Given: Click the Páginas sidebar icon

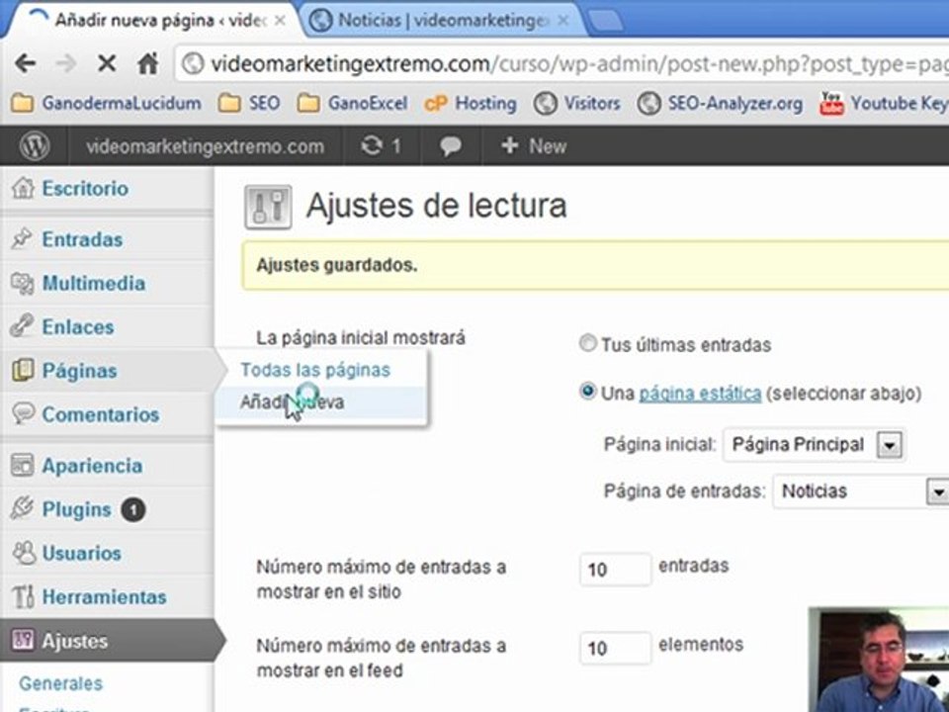Looking at the screenshot, I should click(x=23, y=370).
